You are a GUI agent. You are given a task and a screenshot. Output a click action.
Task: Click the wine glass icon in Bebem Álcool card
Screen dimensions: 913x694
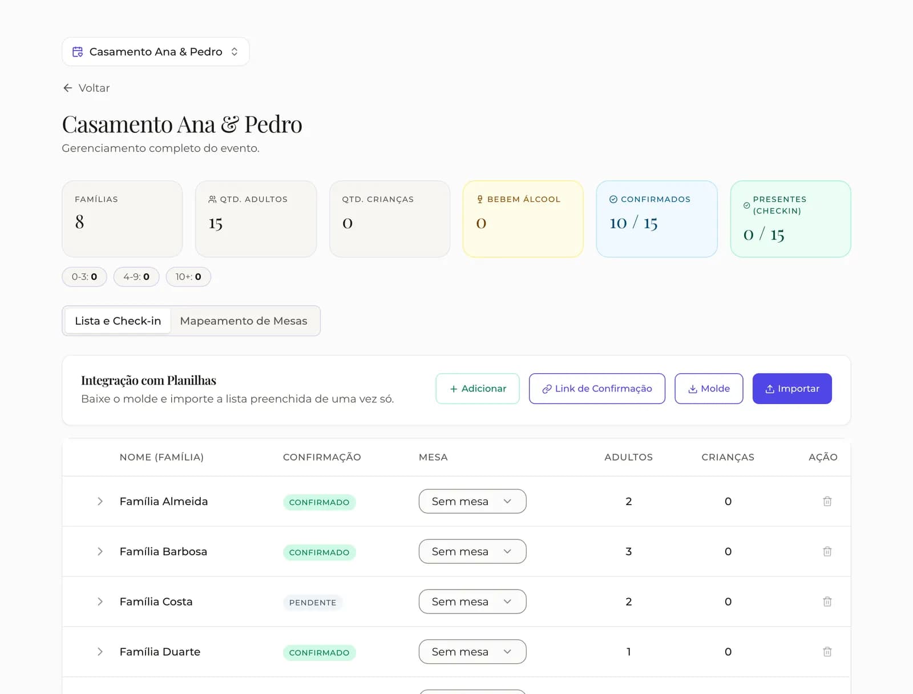point(480,199)
